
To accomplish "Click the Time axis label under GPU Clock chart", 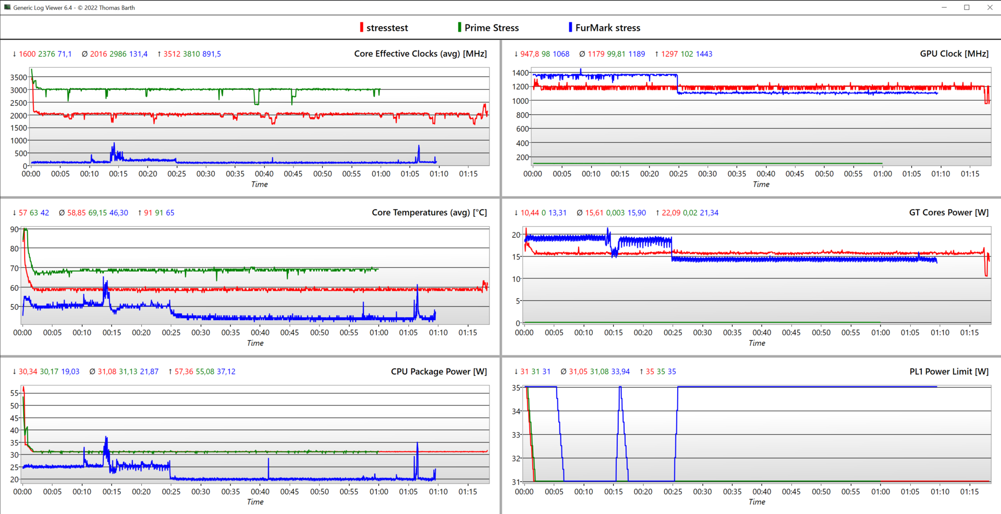I will tap(761, 184).
